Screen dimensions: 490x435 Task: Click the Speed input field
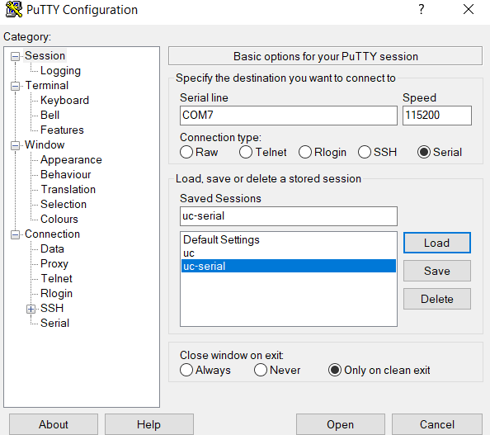[437, 116]
